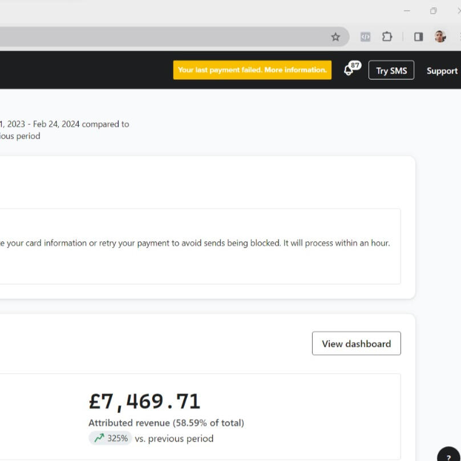Open the round help question-mark button

[x=448, y=456]
